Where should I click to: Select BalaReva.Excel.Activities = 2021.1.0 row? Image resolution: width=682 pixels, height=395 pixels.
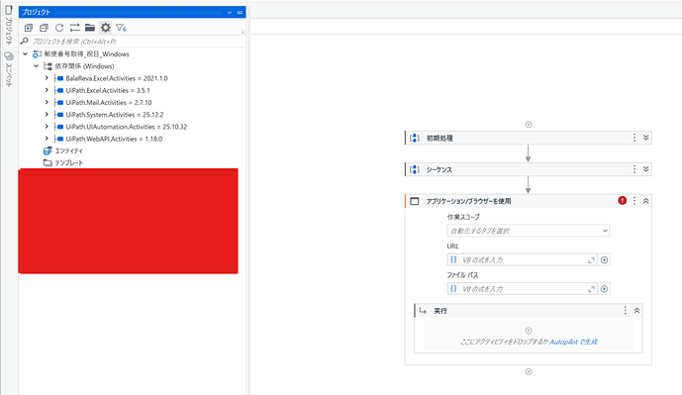[x=117, y=78]
